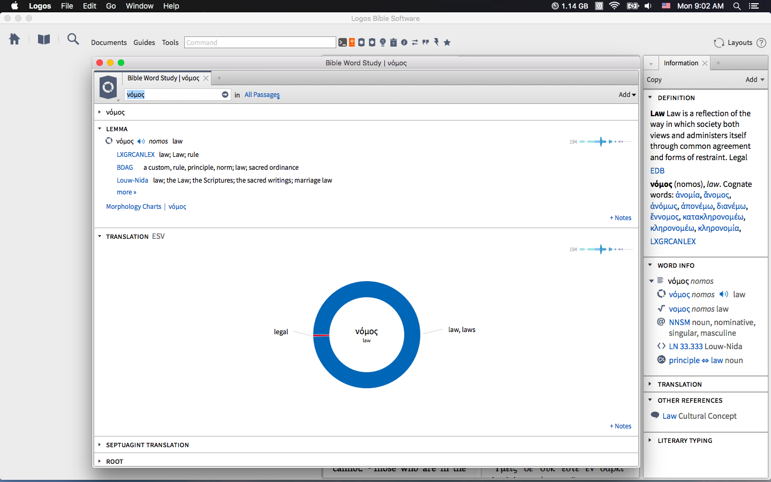Expand the ROOT section
This screenshot has width=771, height=482.
point(100,461)
